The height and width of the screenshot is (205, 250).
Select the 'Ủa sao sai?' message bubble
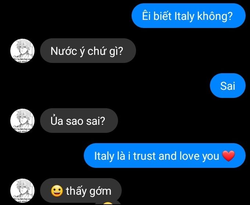point(79,121)
